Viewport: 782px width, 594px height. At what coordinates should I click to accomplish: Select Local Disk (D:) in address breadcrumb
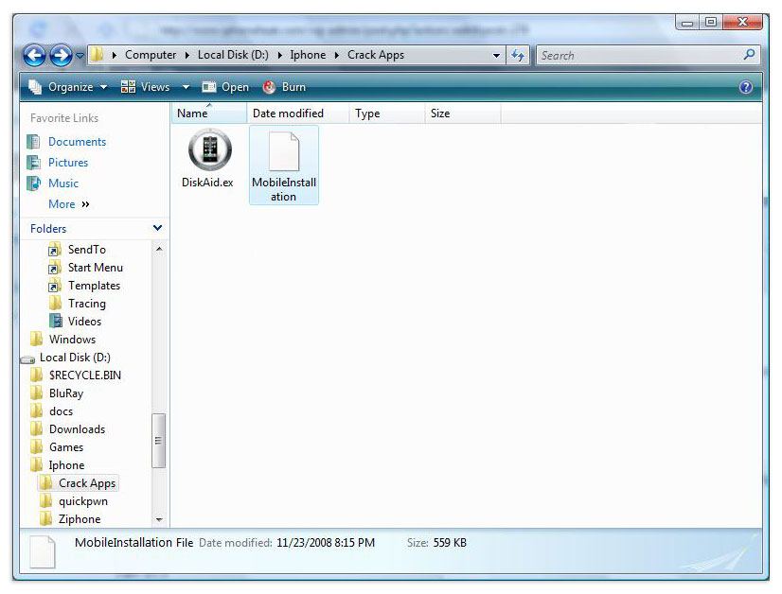233,55
